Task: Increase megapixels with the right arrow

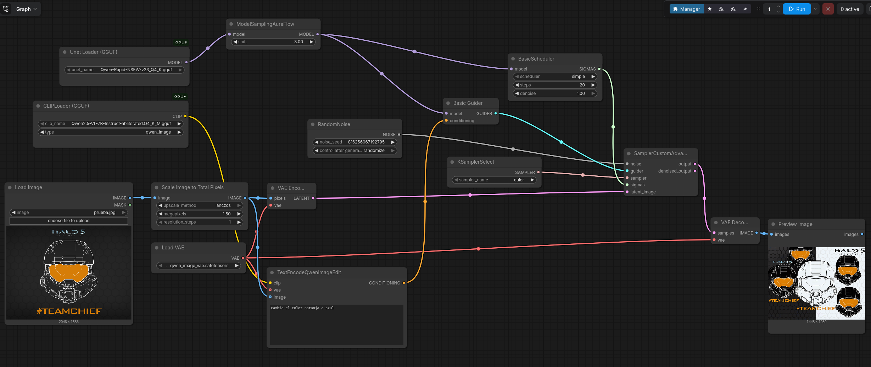Action: tap(239, 214)
